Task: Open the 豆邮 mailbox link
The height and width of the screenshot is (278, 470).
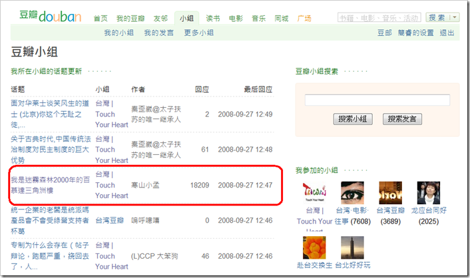Action: 385,33
